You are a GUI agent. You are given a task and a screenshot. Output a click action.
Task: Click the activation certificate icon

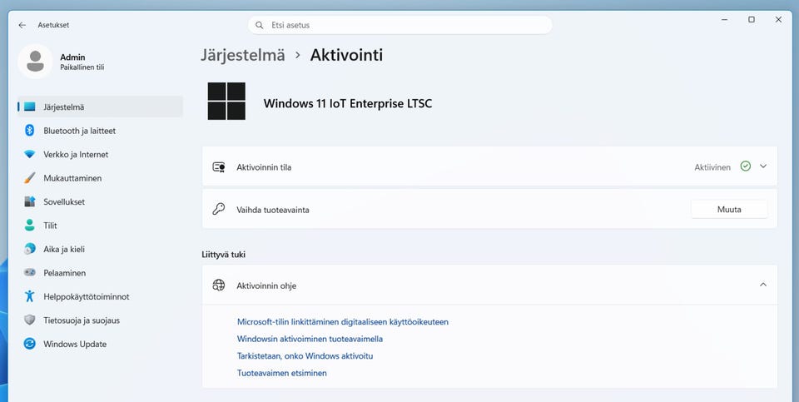point(219,167)
